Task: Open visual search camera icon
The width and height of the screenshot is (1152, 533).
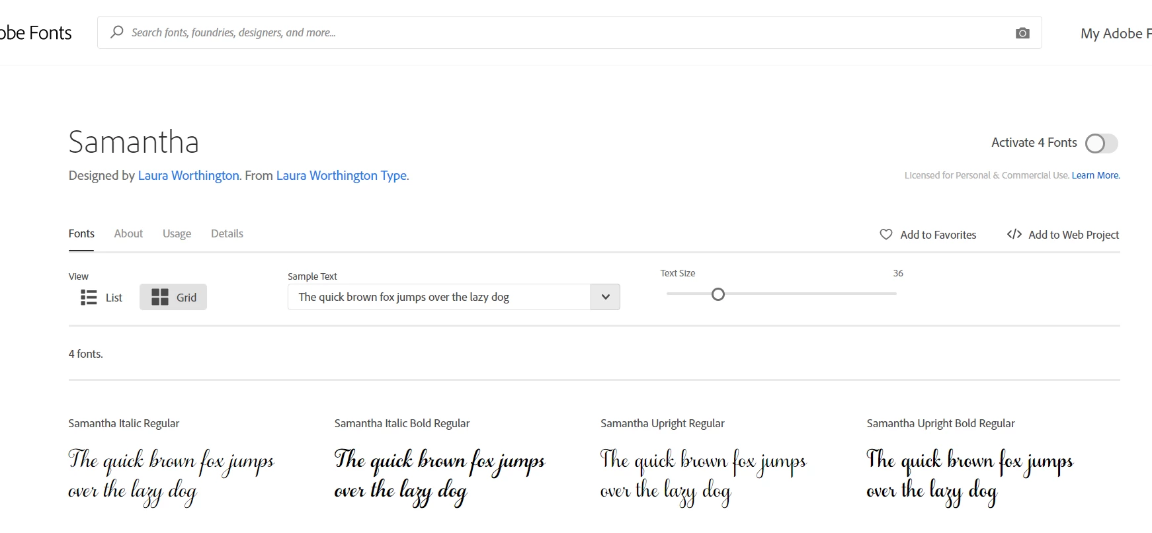Action: tap(1022, 33)
